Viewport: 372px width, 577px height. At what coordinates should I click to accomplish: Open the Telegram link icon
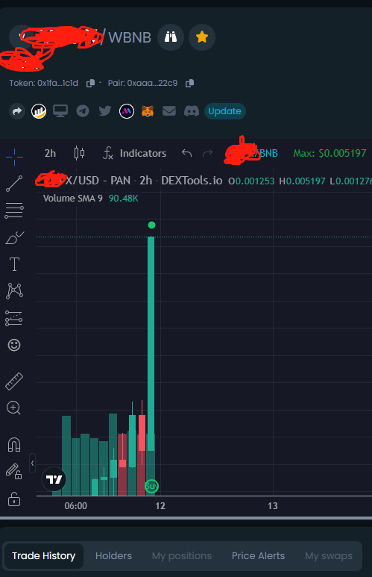pyautogui.click(x=83, y=111)
